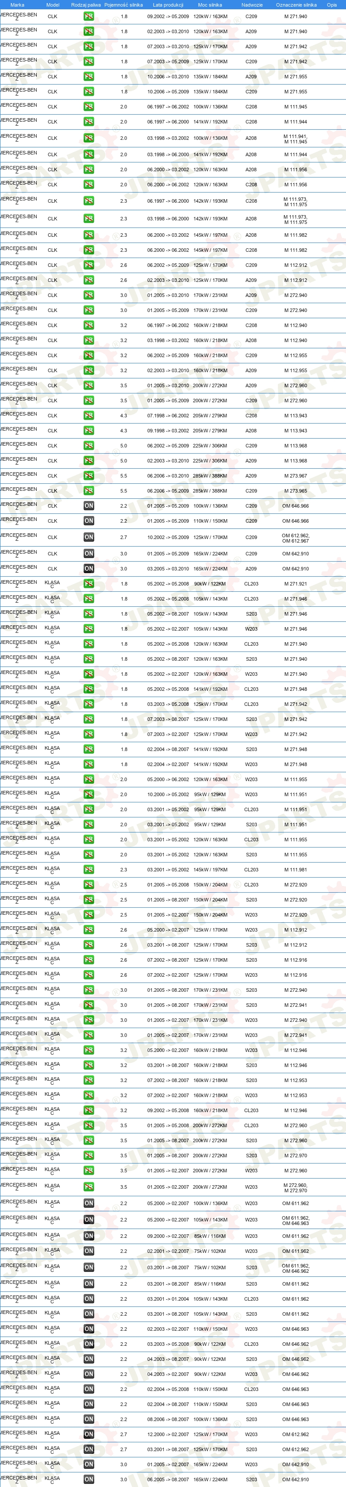The image size is (346, 1487).
Task: Click petrol icon in CLK C209 M 272.960 row
Action: [x=88, y=400]
